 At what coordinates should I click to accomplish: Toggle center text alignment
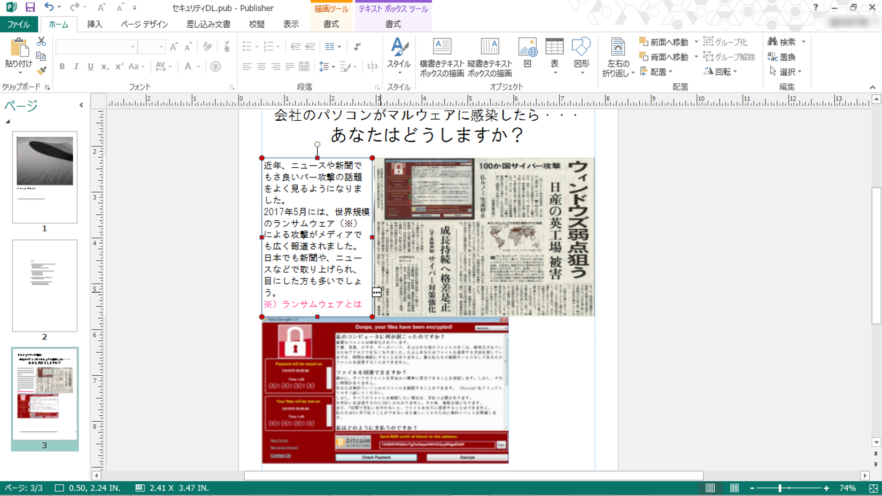261,67
